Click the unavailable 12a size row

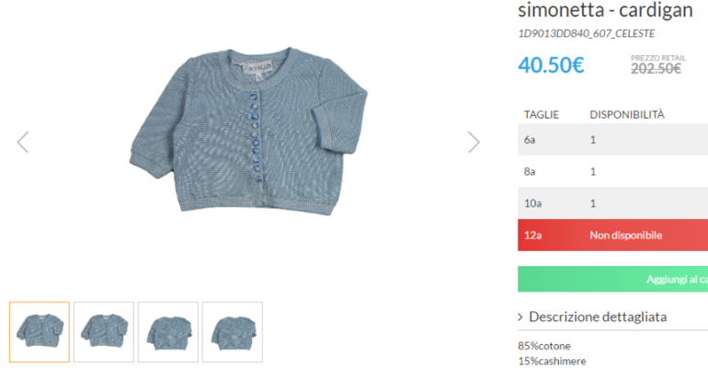click(x=612, y=235)
